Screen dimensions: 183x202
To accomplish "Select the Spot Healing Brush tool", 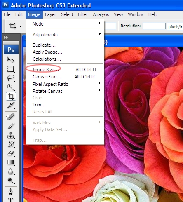I will (11, 117).
